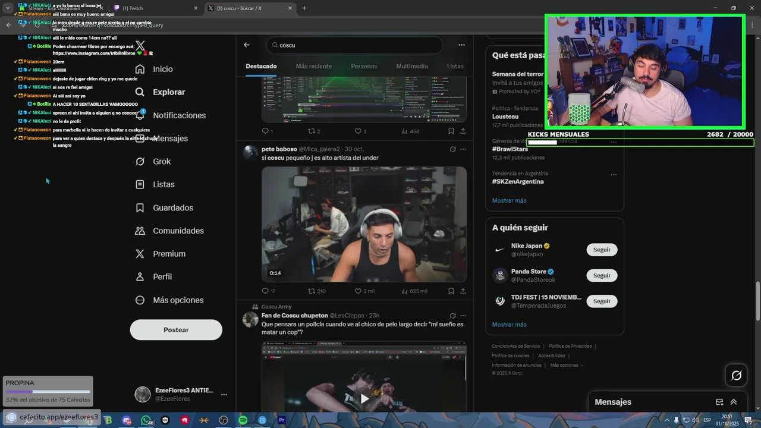Open the 0:14 video thumbnail in pete baboso post
Screen dimensions: 761x428
click(x=364, y=224)
